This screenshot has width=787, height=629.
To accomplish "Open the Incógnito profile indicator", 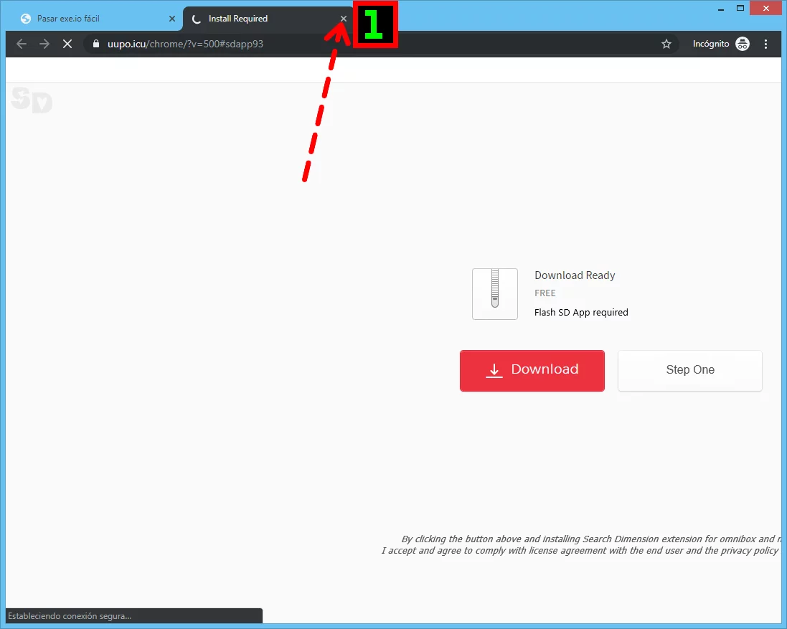I will coord(720,44).
